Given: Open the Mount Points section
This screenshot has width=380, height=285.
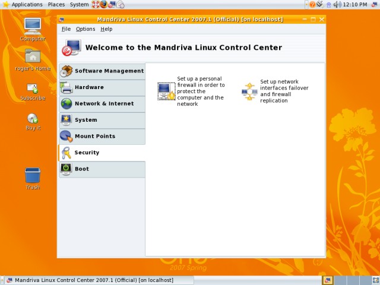Looking at the screenshot, I should click(102, 137).
